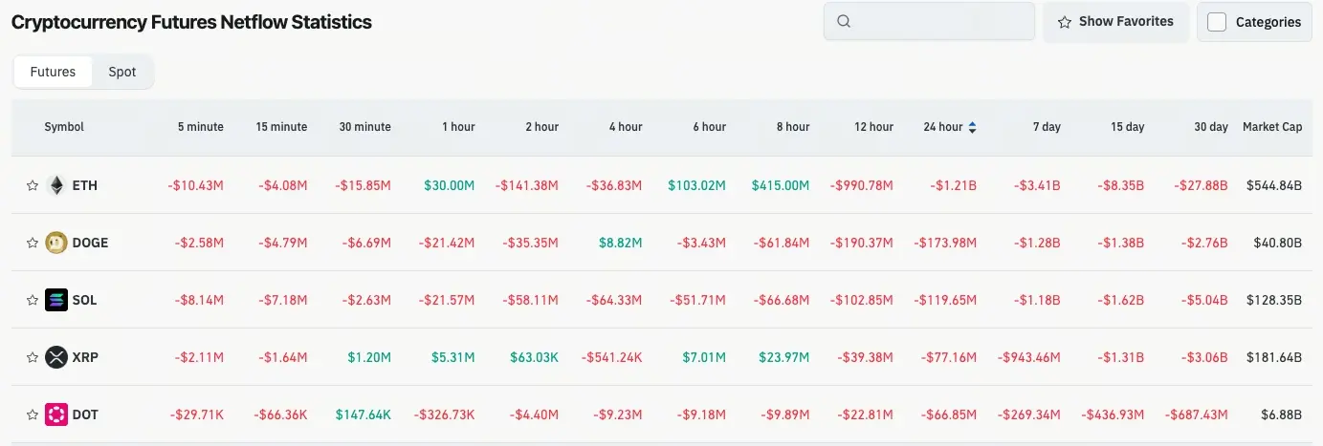
Task: Favorite DOT with its star icon
Action: (33, 414)
